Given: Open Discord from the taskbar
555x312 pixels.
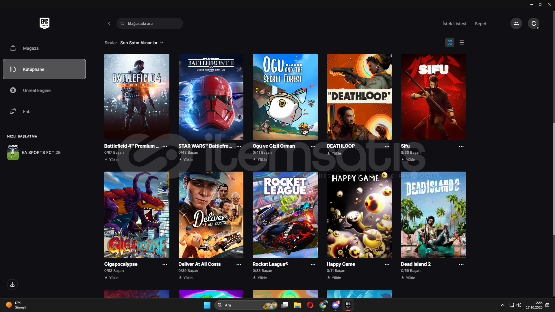Looking at the screenshot, I should coord(335,305).
